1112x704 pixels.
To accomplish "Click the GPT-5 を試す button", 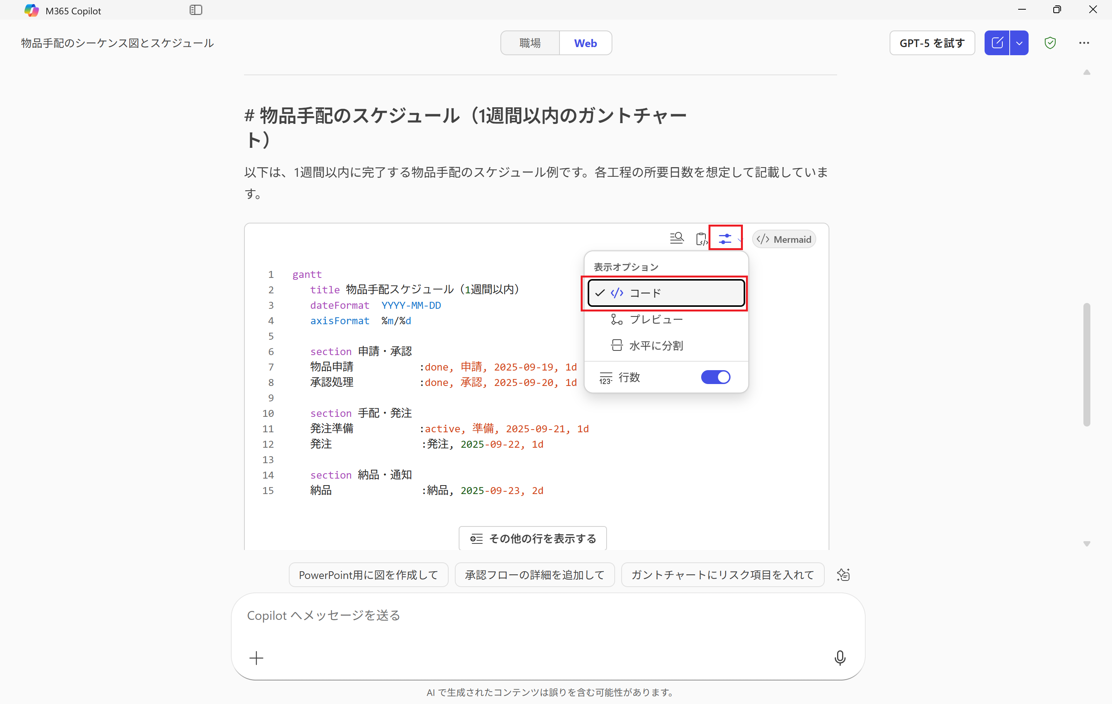I will (932, 42).
